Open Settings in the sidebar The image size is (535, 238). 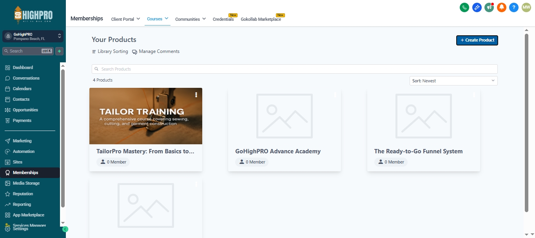coord(20,229)
